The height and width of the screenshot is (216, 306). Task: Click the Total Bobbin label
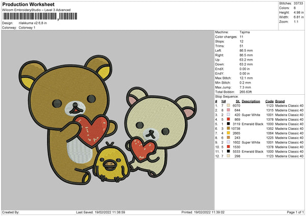tap(225, 92)
